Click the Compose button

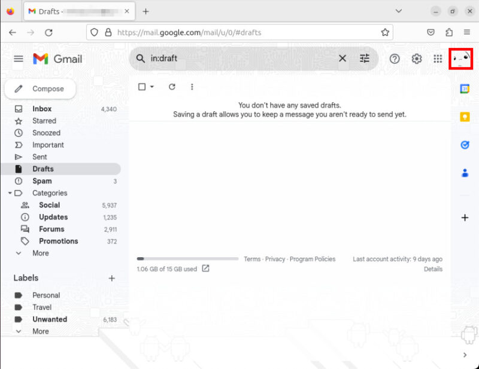coord(40,88)
